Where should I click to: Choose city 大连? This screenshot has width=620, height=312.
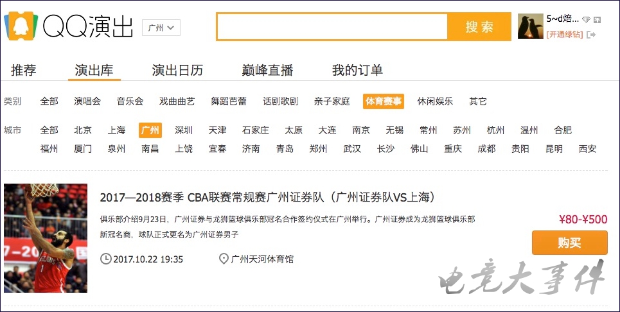(x=328, y=130)
